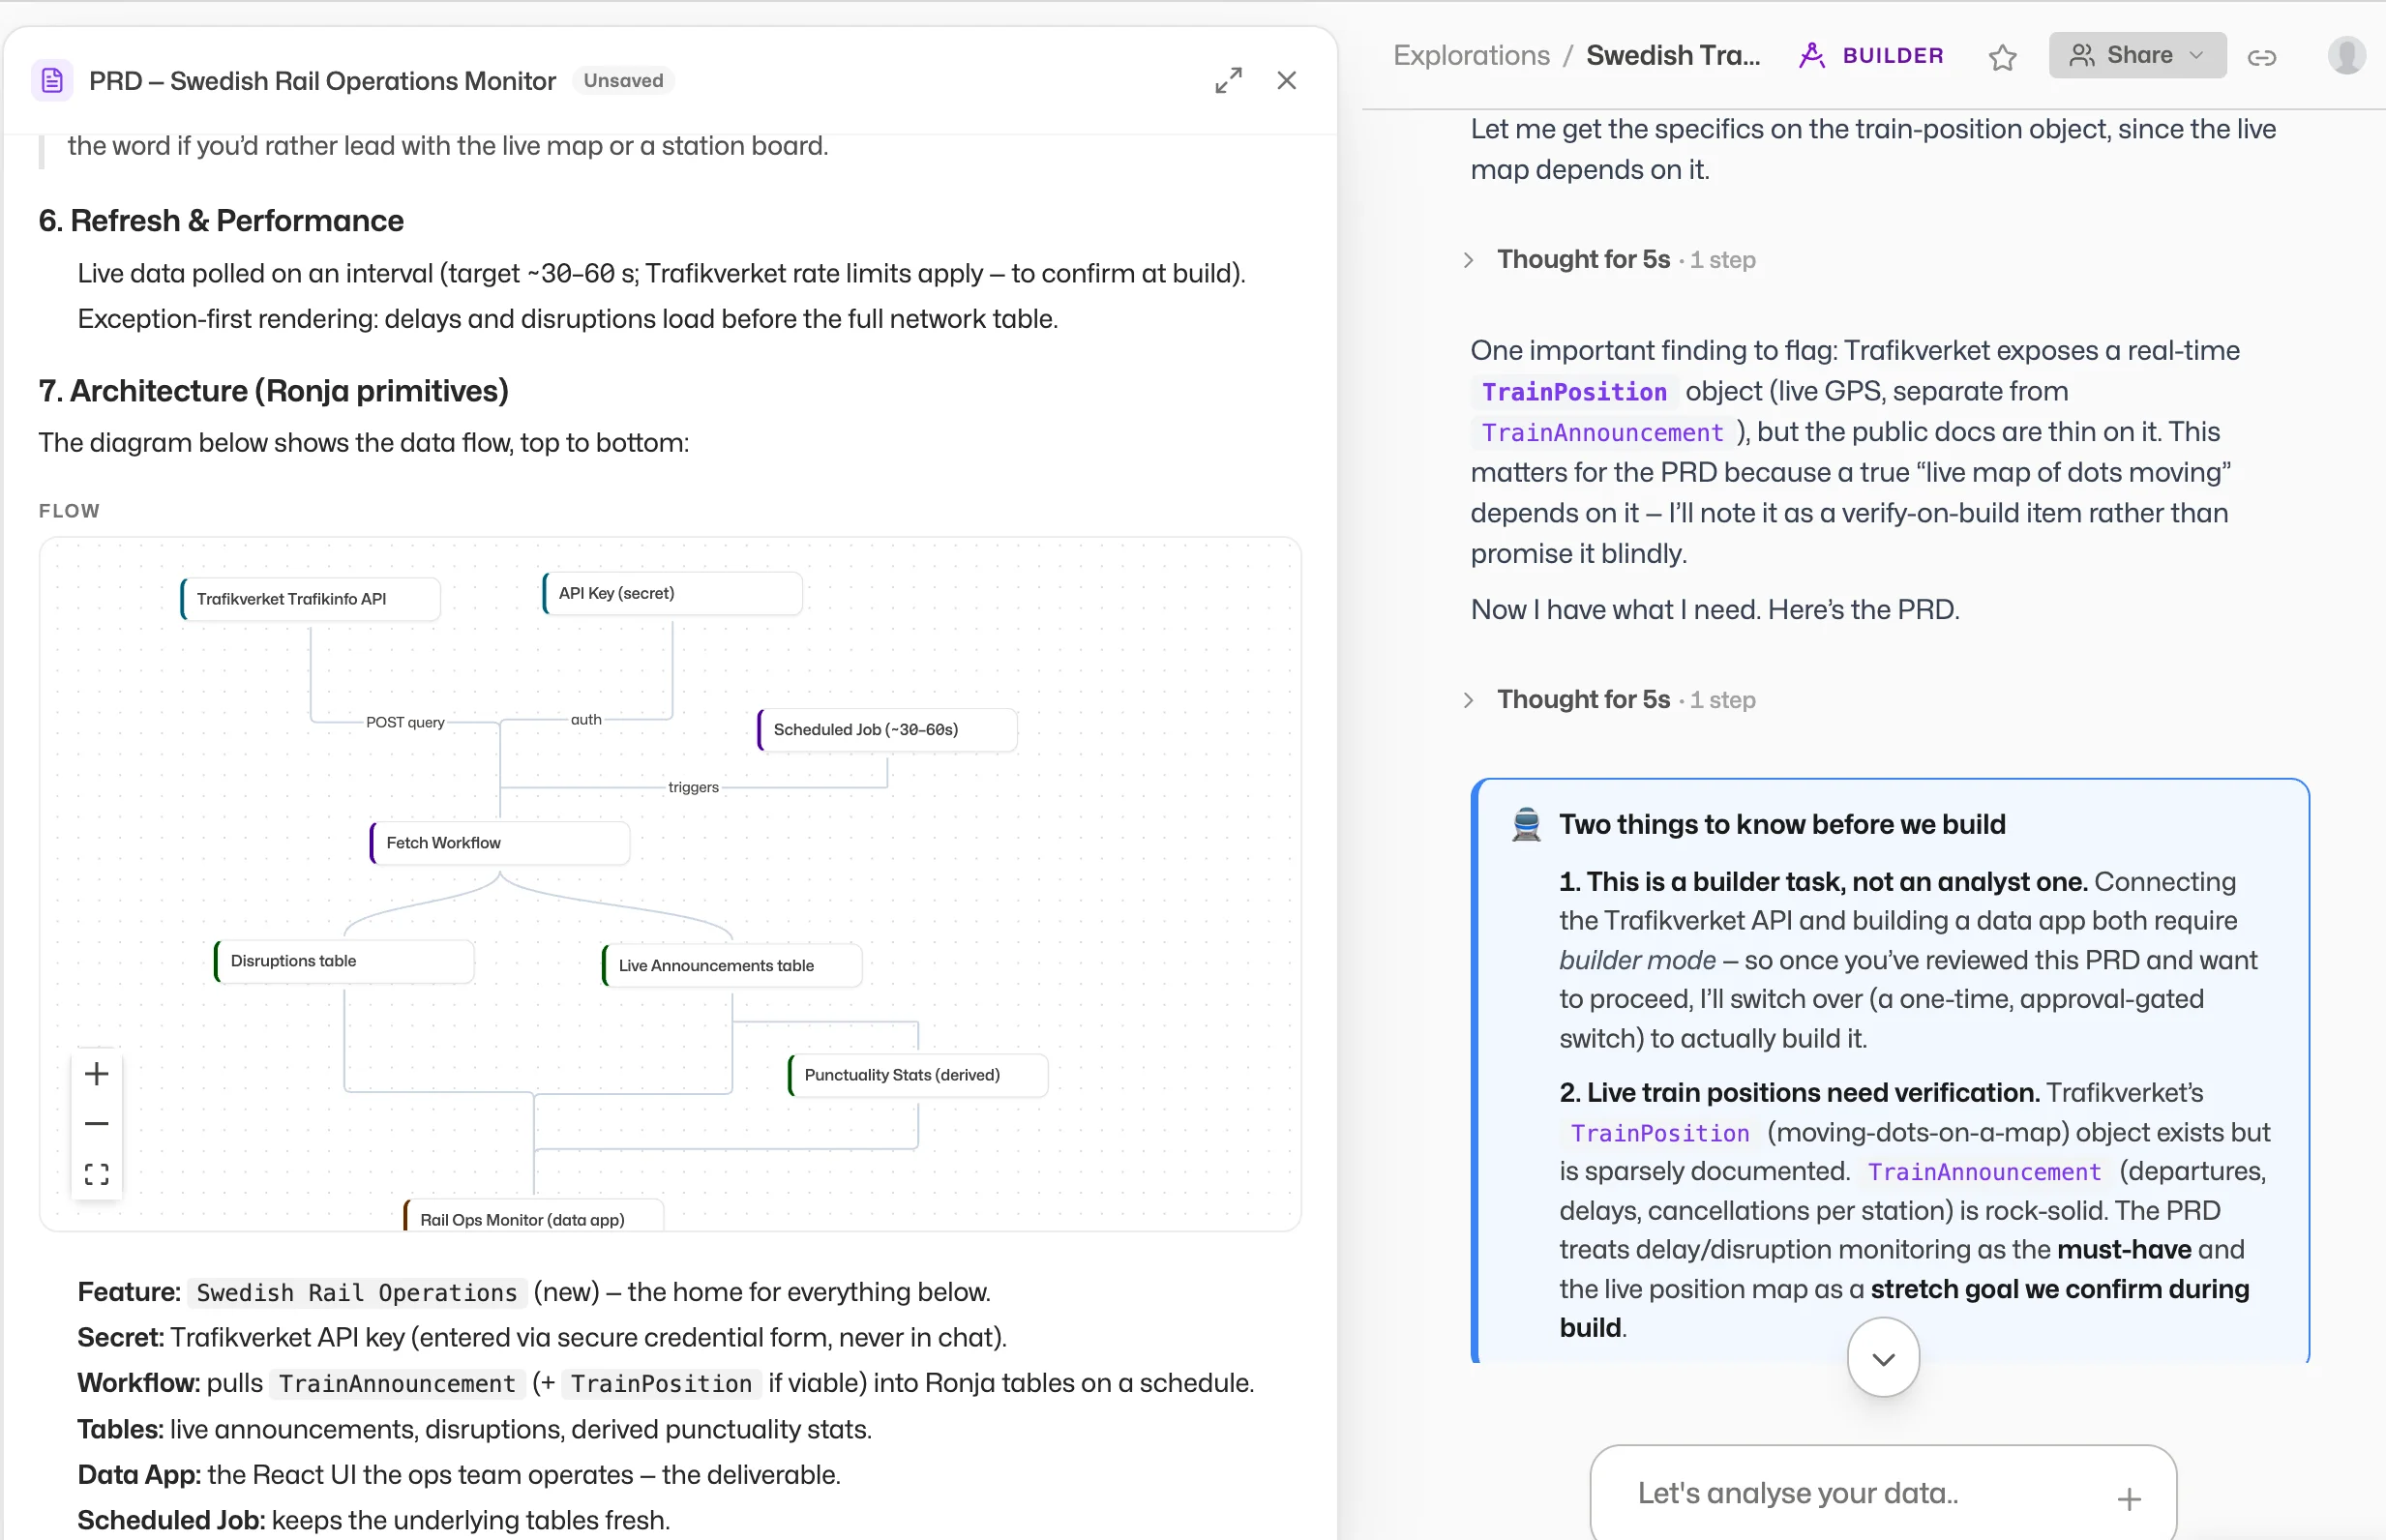Image resolution: width=2386 pixels, height=1540 pixels.
Task: Click the PRD document icon
Action: (x=52, y=81)
